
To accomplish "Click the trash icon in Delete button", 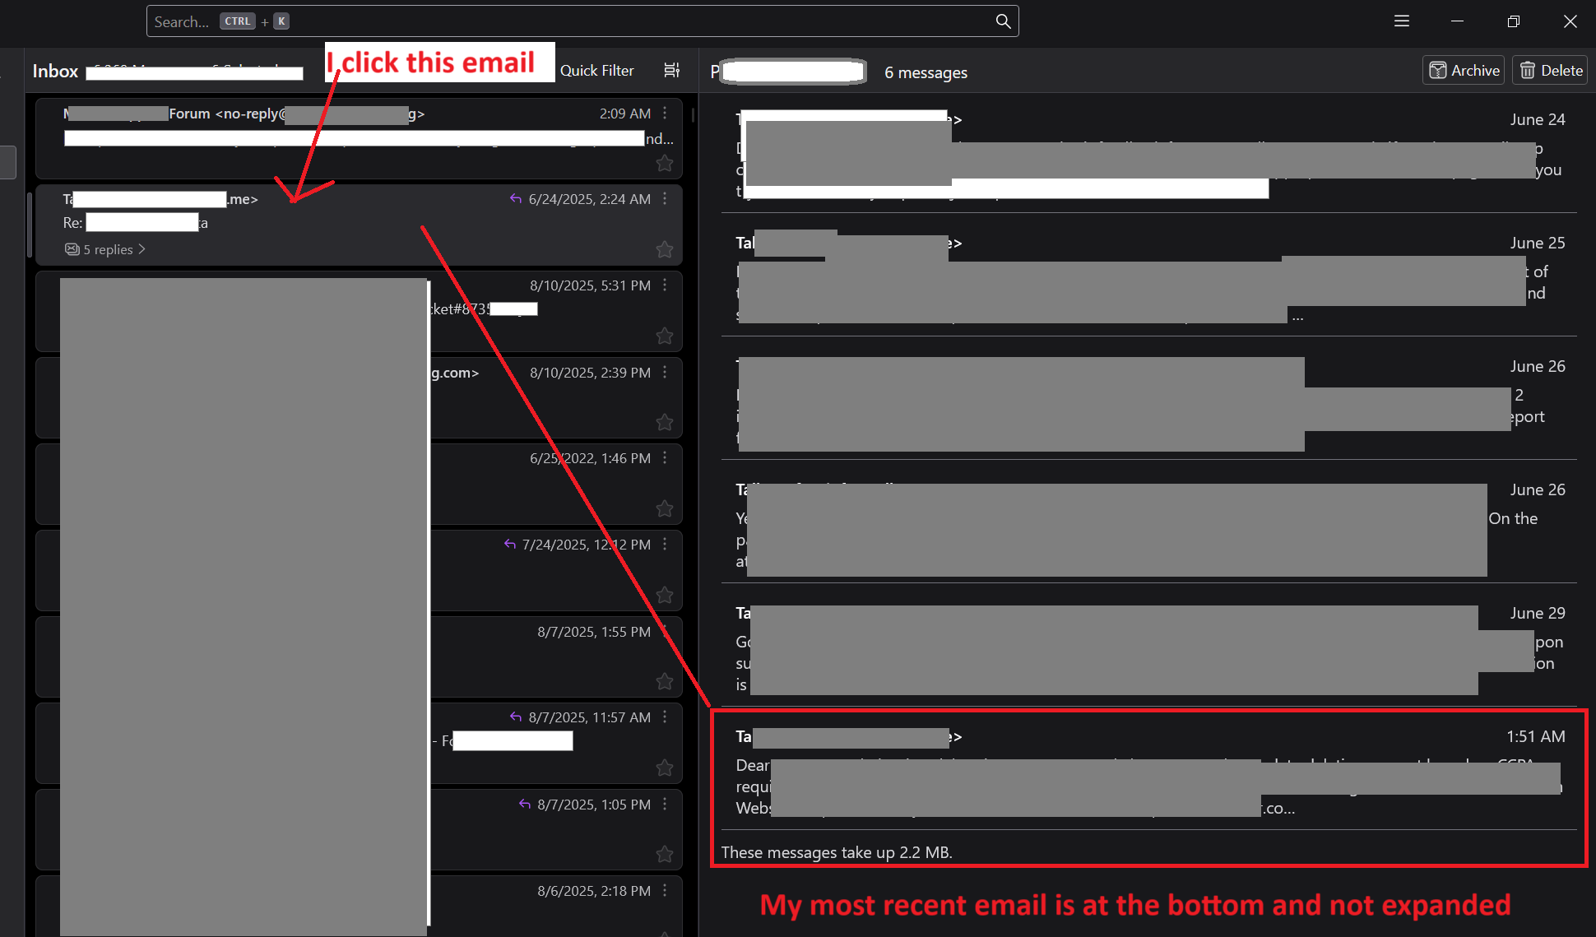I will [x=1528, y=71].
